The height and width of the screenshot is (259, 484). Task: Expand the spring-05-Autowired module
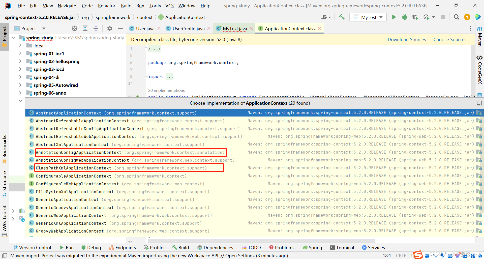(x=20, y=85)
